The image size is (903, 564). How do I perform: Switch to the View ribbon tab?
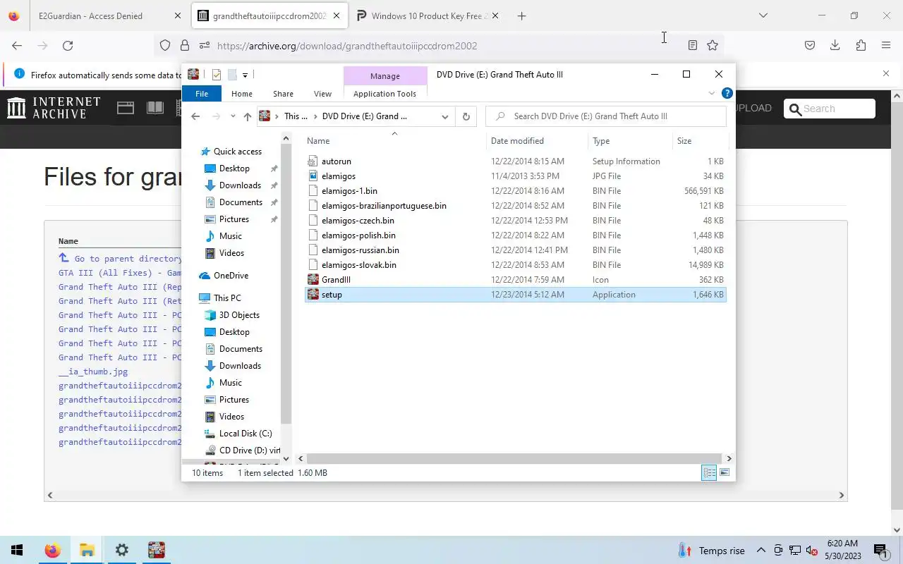pos(322,94)
